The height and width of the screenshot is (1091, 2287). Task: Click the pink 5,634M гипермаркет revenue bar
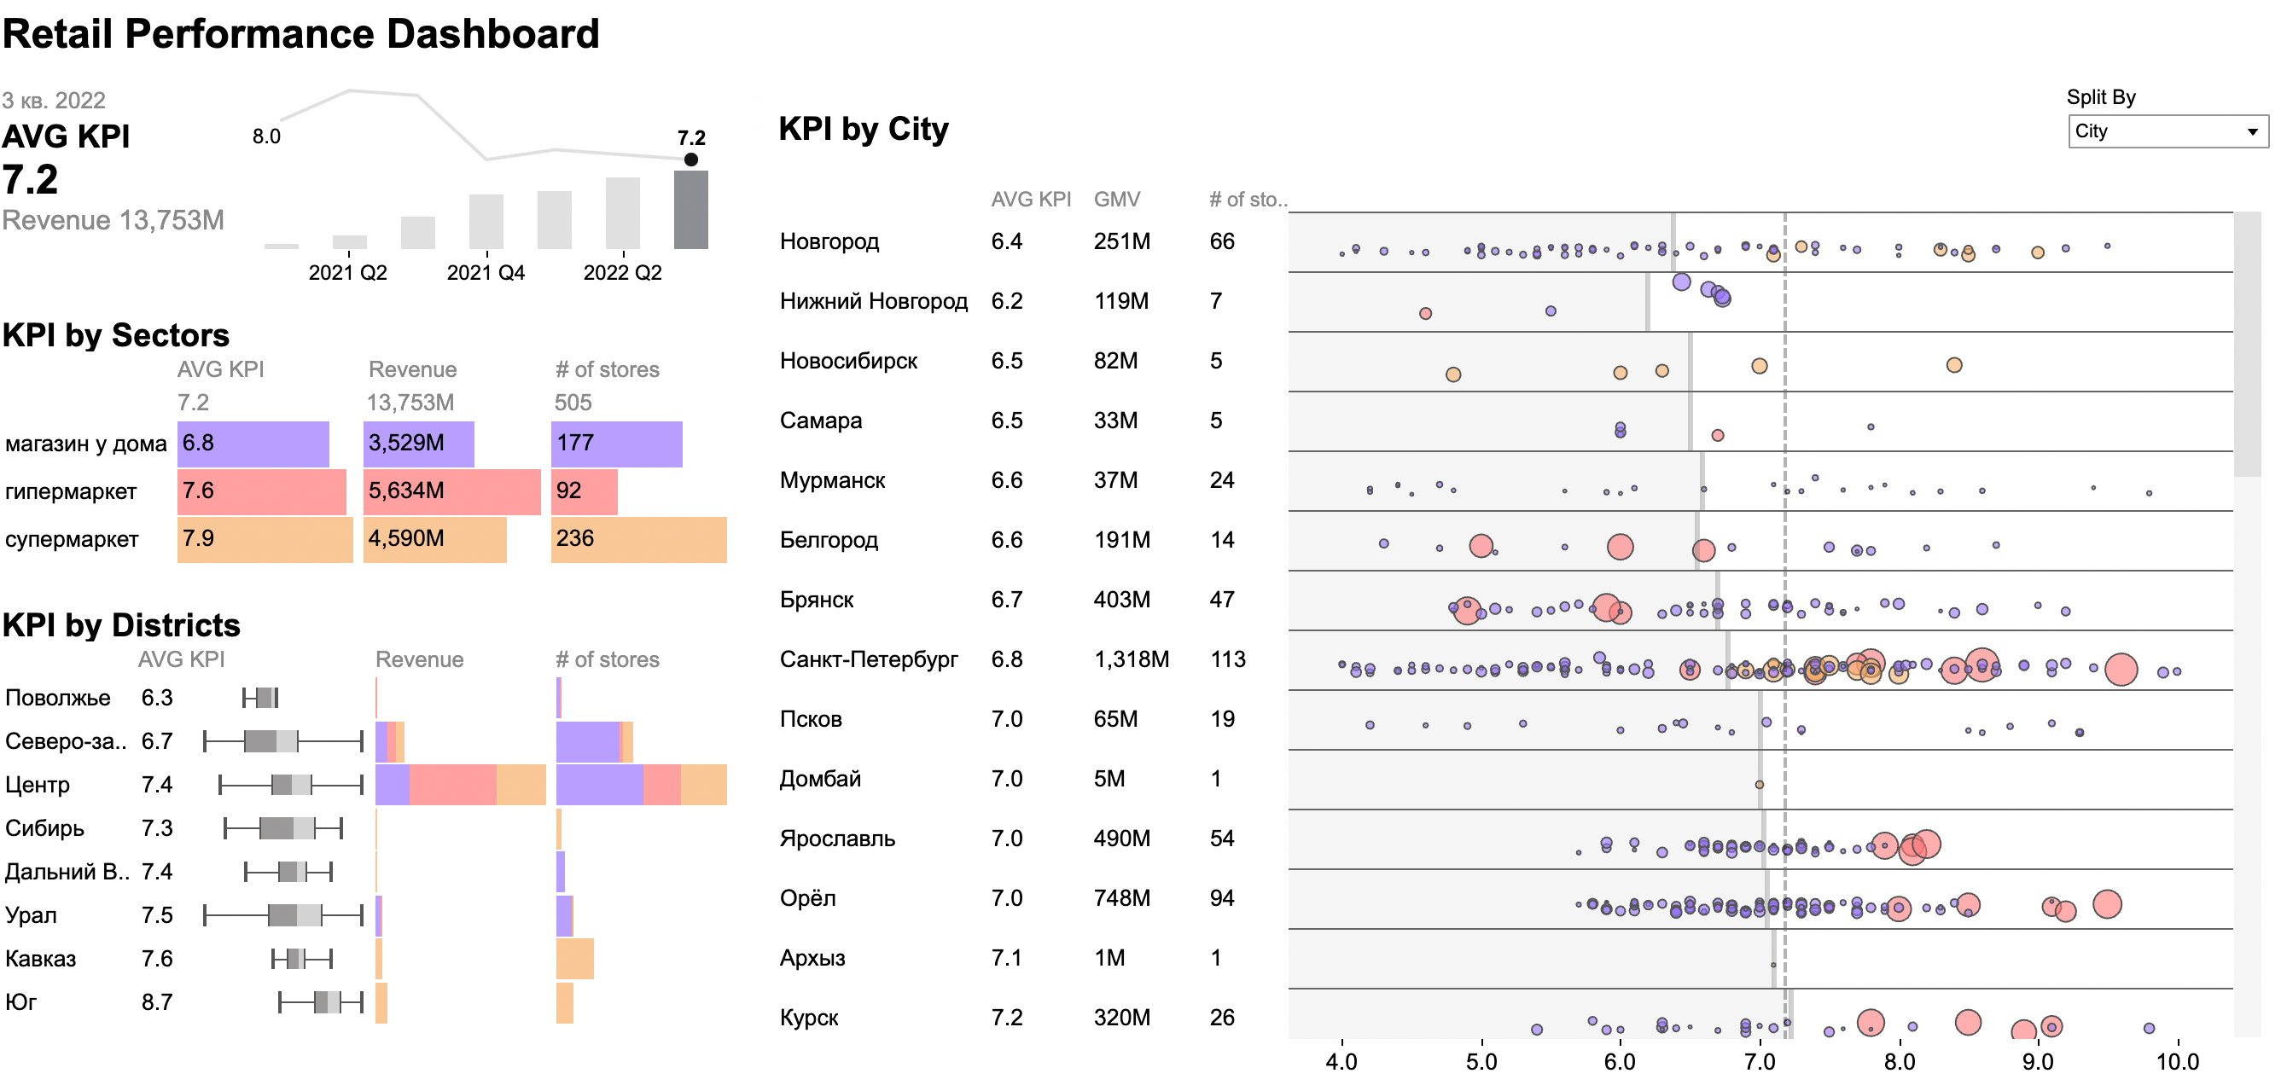[x=452, y=492]
